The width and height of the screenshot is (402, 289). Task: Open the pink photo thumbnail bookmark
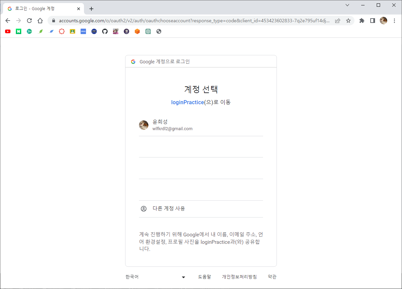coord(116,31)
